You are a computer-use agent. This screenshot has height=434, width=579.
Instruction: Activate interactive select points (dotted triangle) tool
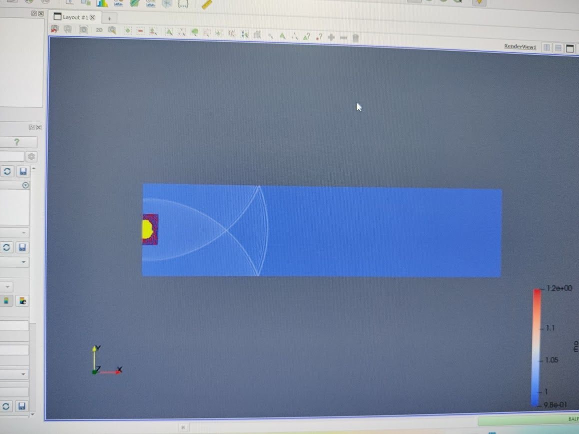tap(295, 36)
